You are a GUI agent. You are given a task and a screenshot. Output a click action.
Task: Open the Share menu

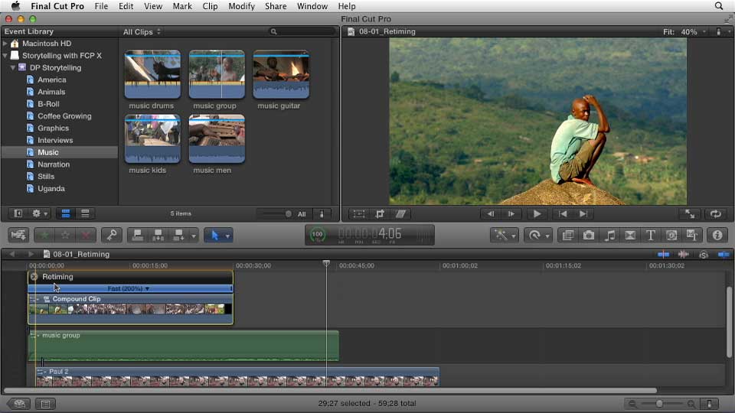[276, 6]
